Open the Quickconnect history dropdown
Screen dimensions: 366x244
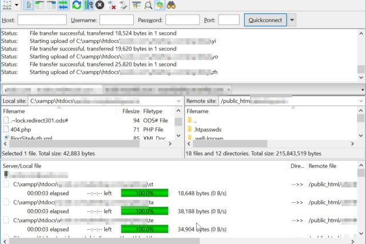coord(292,20)
